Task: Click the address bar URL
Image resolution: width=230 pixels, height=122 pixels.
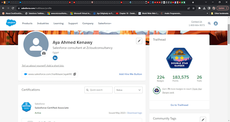Action: (x=36, y=8)
